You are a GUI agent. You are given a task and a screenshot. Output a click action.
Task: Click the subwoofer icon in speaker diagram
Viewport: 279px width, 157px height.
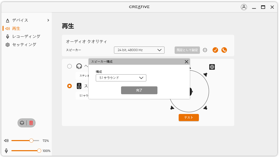click(x=212, y=67)
